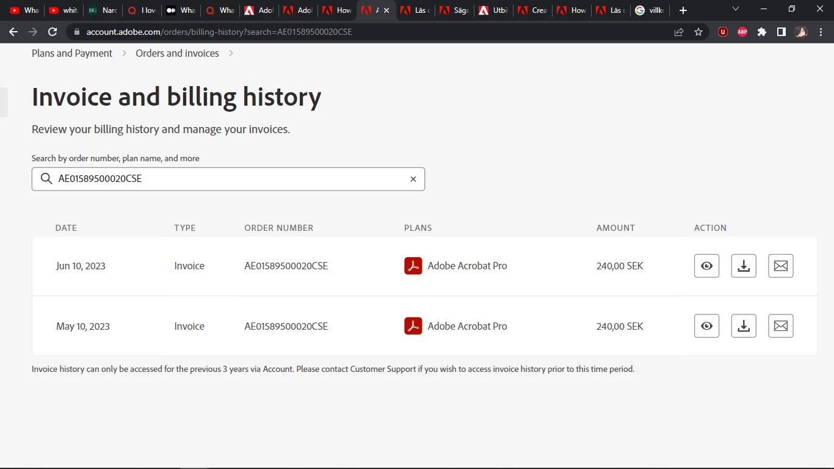Screen dimensions: 834x469
Task: Open the Chrome profile avatar
Action: [x=801, y=32]
